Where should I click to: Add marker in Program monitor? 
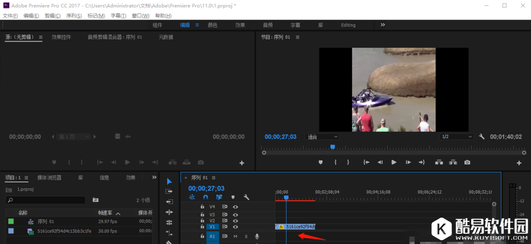coord(320,162)
